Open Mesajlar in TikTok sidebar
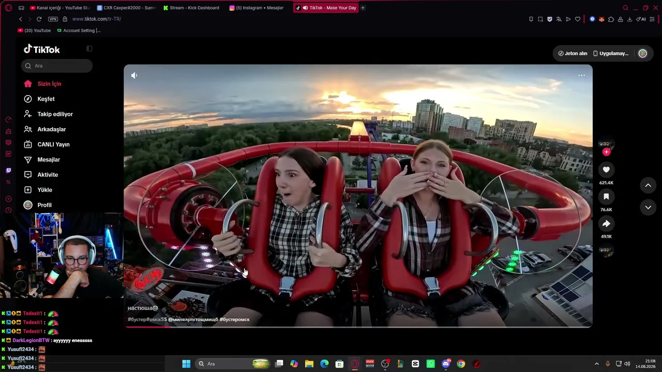 pyautogui.click(x=49, y=160)
